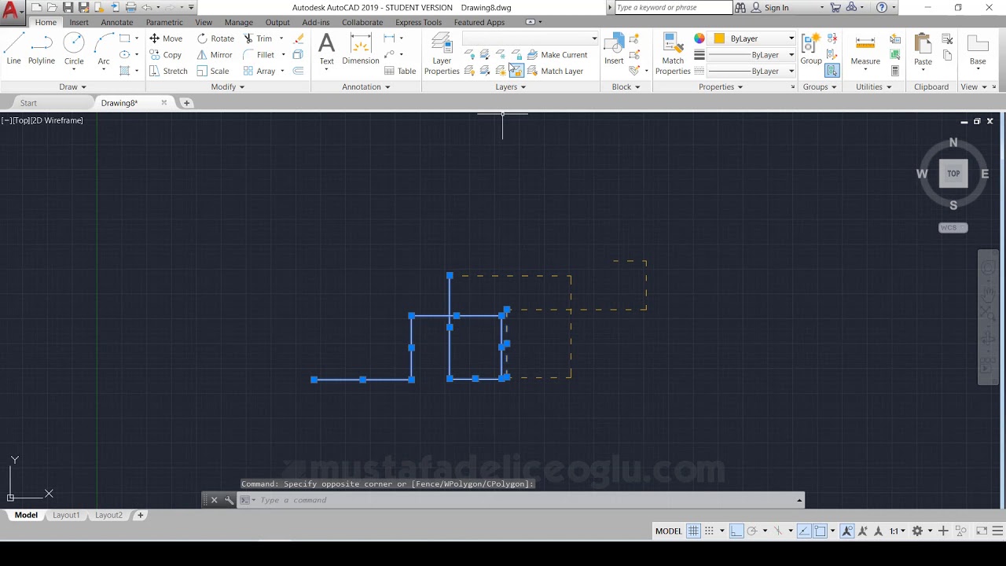Screen dimensions: 1006x566
Task: Expand the Utilities panel
Action: click(x=874, y=86)
